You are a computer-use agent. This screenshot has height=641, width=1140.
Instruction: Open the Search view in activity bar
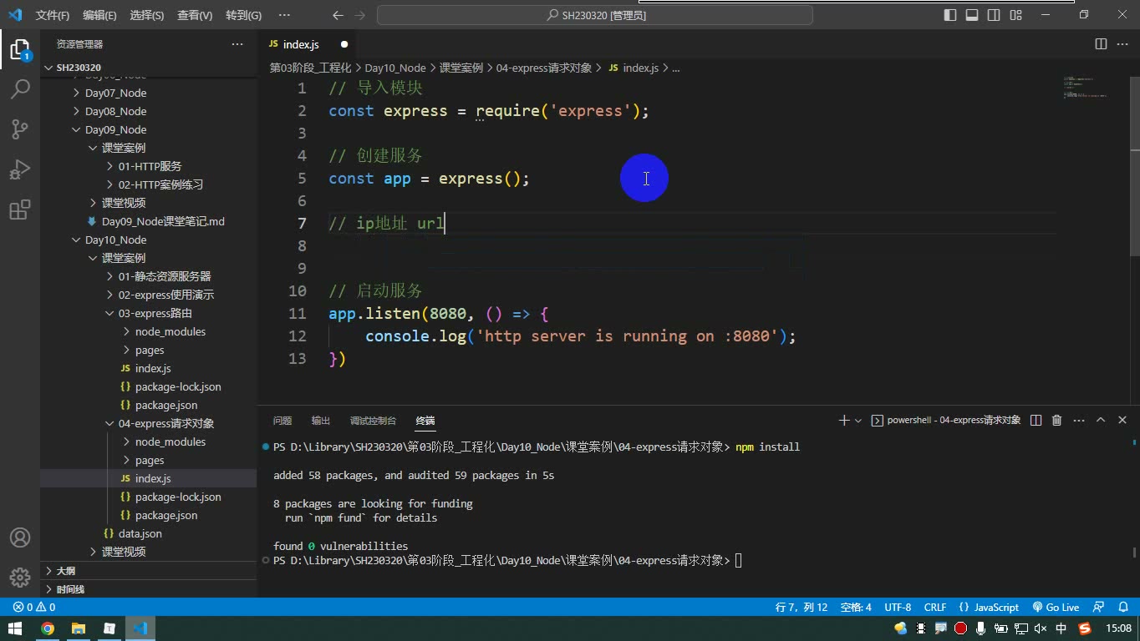(20, 88)
